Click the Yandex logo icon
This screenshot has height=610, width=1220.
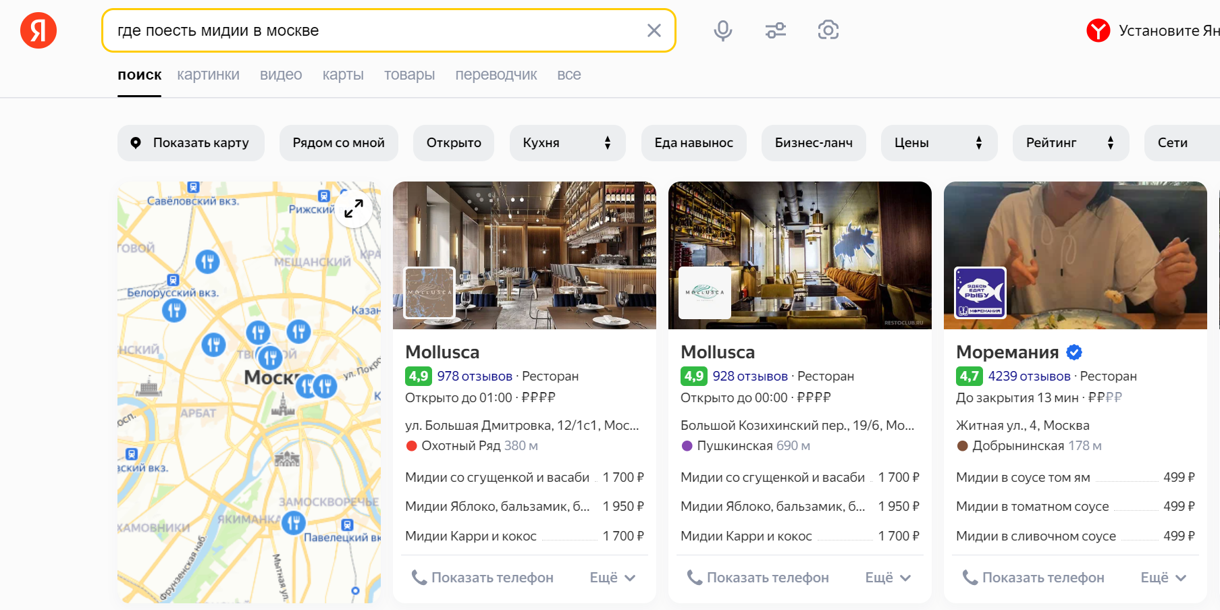coord(38,31)
